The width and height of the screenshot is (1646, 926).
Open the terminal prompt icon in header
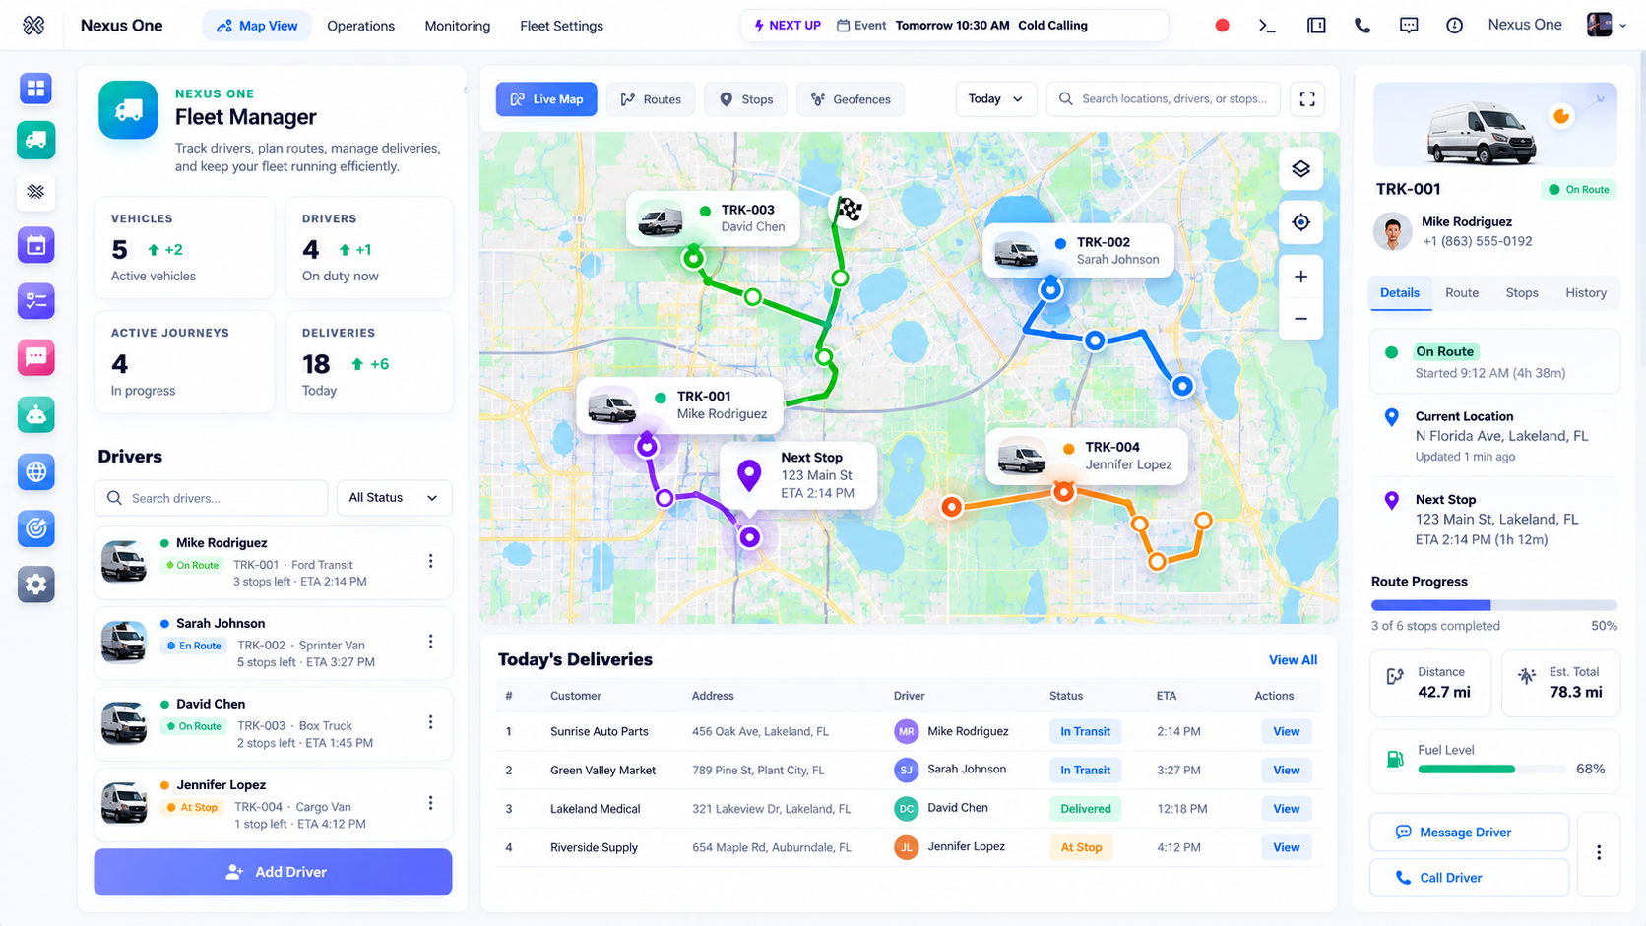(x=1268, y=26)
